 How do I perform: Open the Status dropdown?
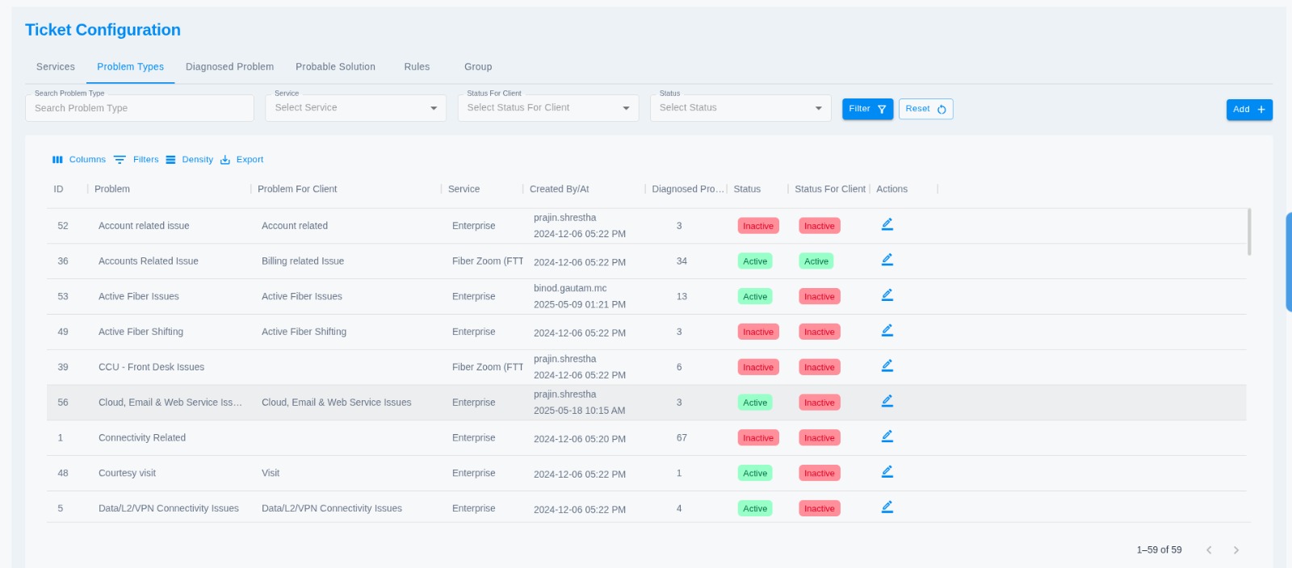[740, 108]
